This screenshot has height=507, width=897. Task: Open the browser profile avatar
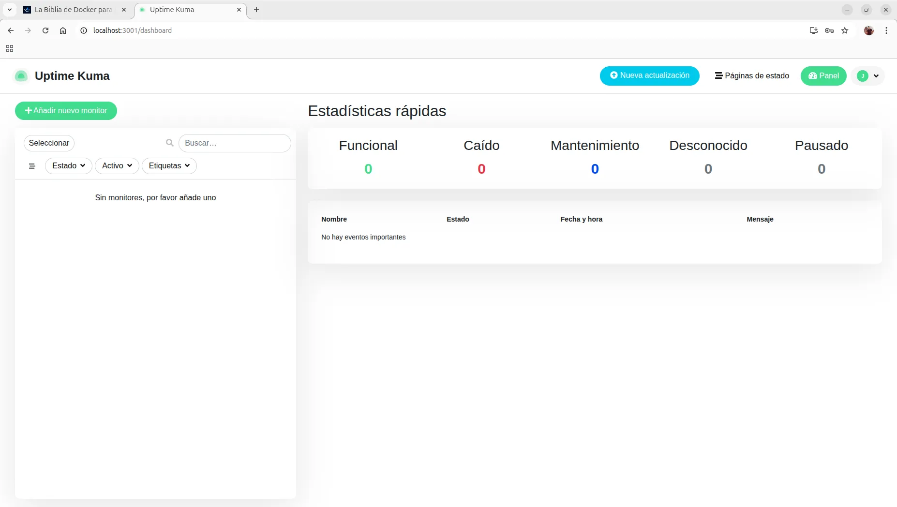pyautogui.click(x=869, y=30)
